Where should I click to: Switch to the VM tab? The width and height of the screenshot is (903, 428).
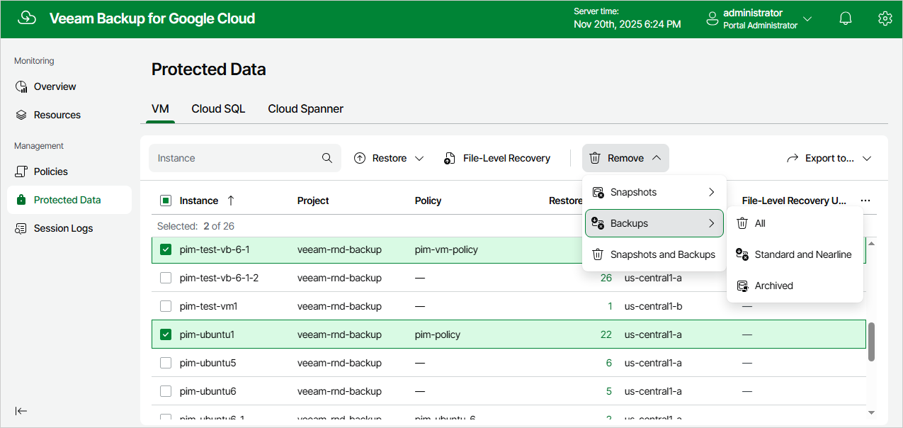pos(160,109)
